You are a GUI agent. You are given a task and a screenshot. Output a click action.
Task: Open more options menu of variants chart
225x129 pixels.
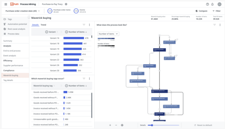click(x=89, y=25)
